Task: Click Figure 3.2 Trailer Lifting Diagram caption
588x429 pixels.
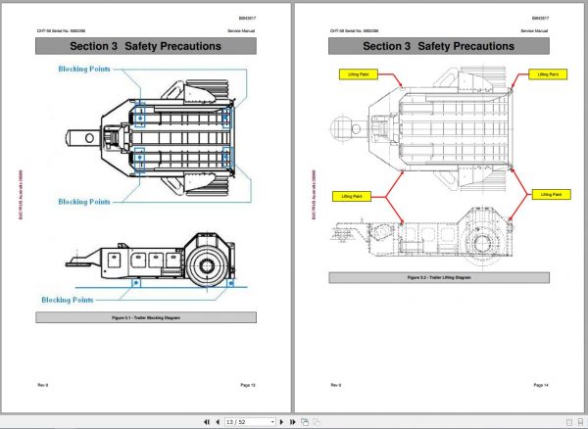Action: tap(439, 277)
